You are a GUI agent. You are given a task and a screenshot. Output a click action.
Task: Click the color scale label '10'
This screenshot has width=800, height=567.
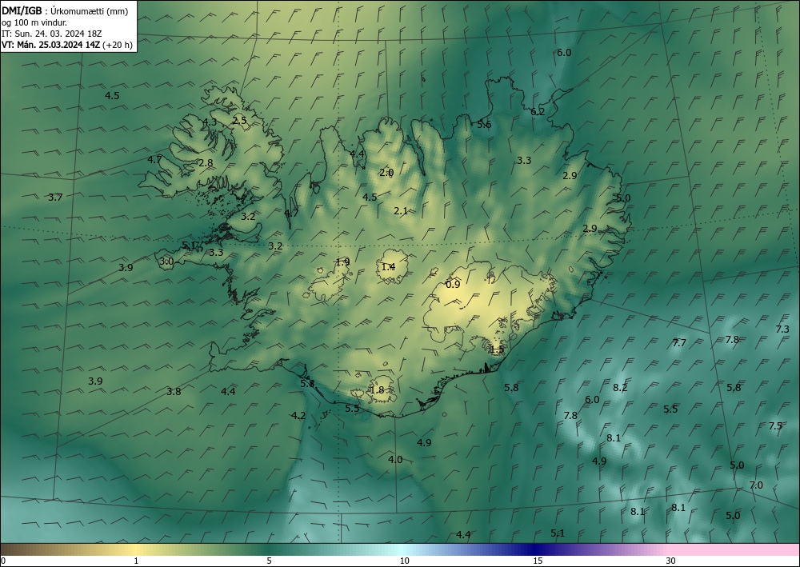[x=404, y=561]
